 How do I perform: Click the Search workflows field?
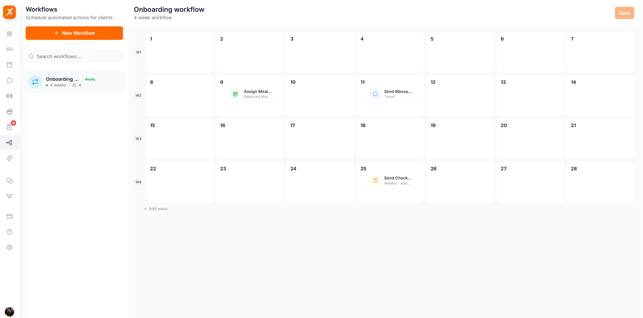click(x=74, y=56)
